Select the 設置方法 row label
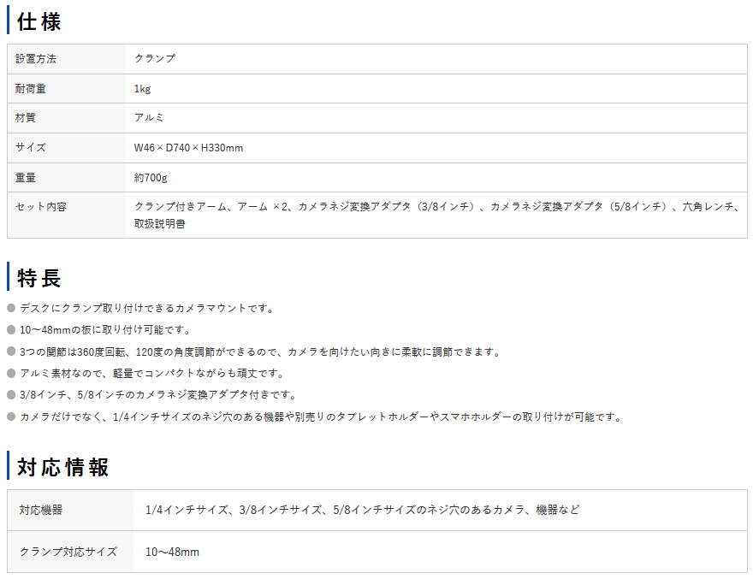The height and width of the screenshot is (579, 753). [x=37, y=59]
